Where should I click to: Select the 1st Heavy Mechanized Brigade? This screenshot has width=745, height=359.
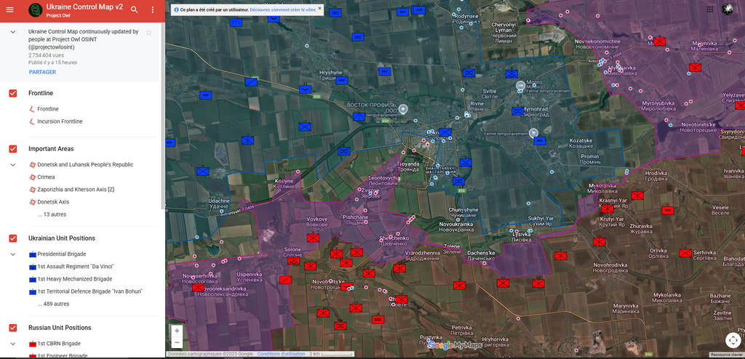[x=75, y=279]
